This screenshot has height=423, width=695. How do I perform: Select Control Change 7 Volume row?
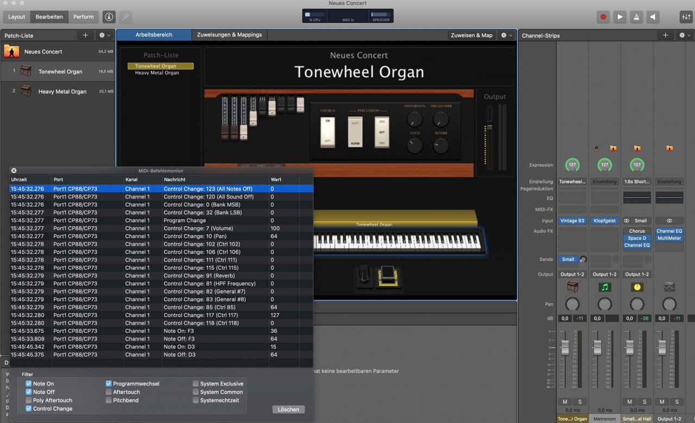161,228
